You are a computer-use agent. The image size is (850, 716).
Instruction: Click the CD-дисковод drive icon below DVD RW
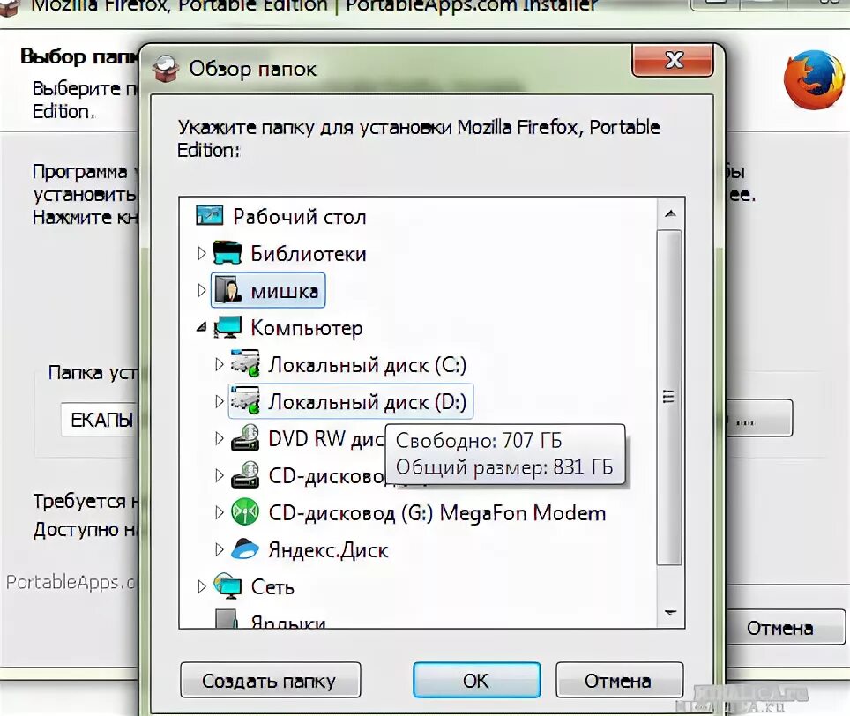click(x=246, y=475)
